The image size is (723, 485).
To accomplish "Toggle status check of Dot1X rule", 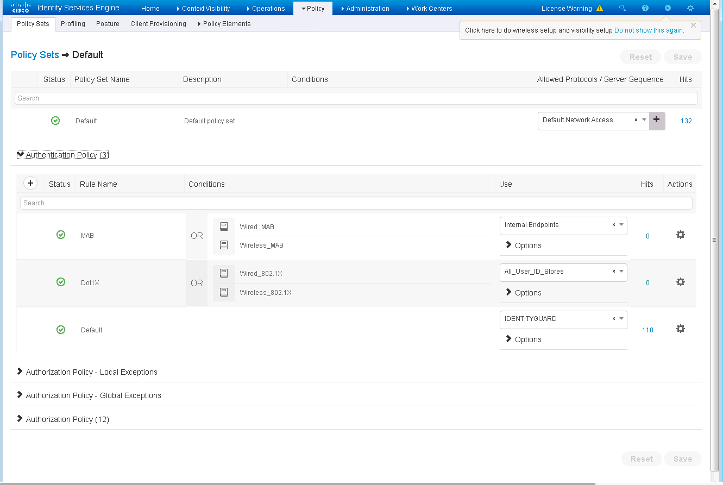I will (x=61, y=282).
